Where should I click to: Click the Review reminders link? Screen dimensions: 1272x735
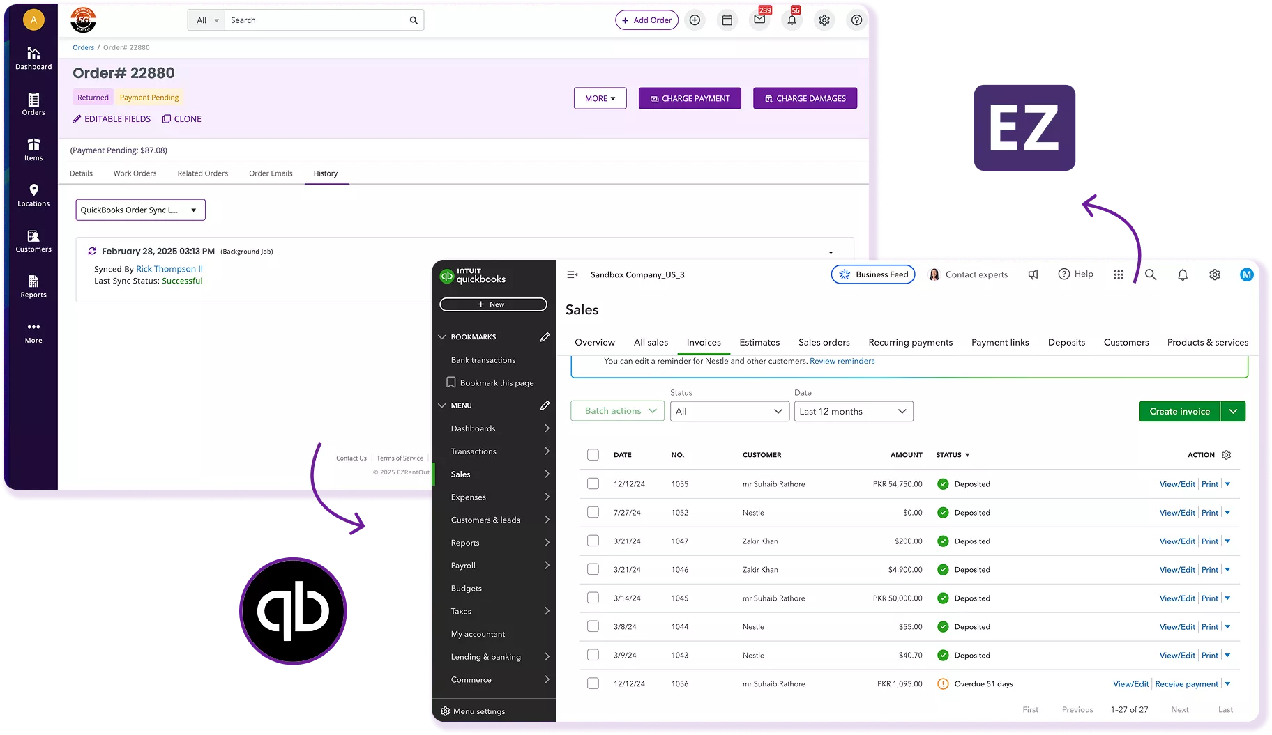[842, 361]
